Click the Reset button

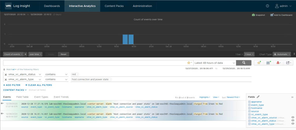pyautogui.click(x=63, y=54)
